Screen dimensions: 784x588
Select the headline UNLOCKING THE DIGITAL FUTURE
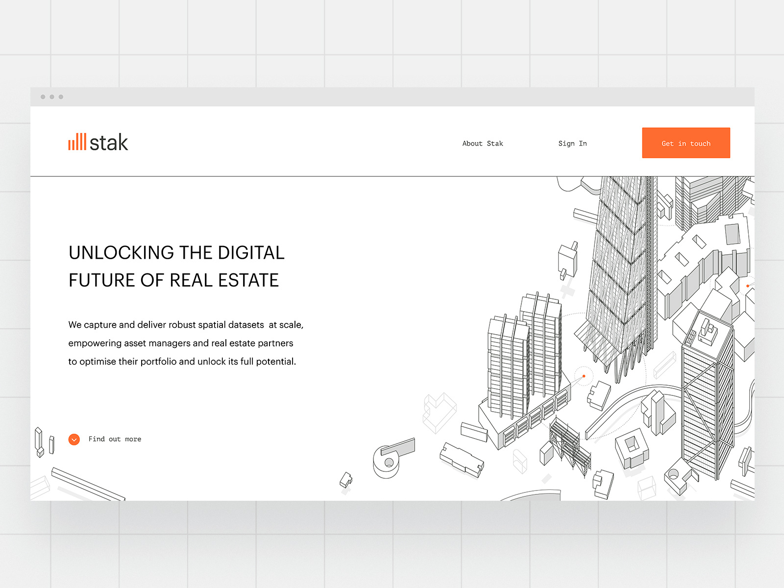(176, 267)
